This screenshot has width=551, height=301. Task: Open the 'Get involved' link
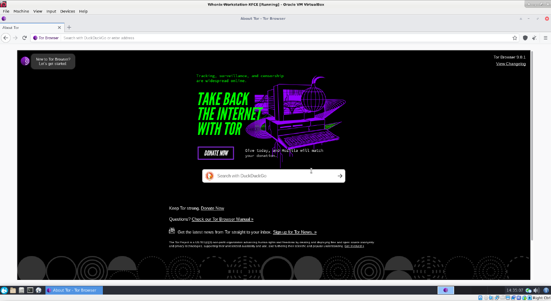354,246
